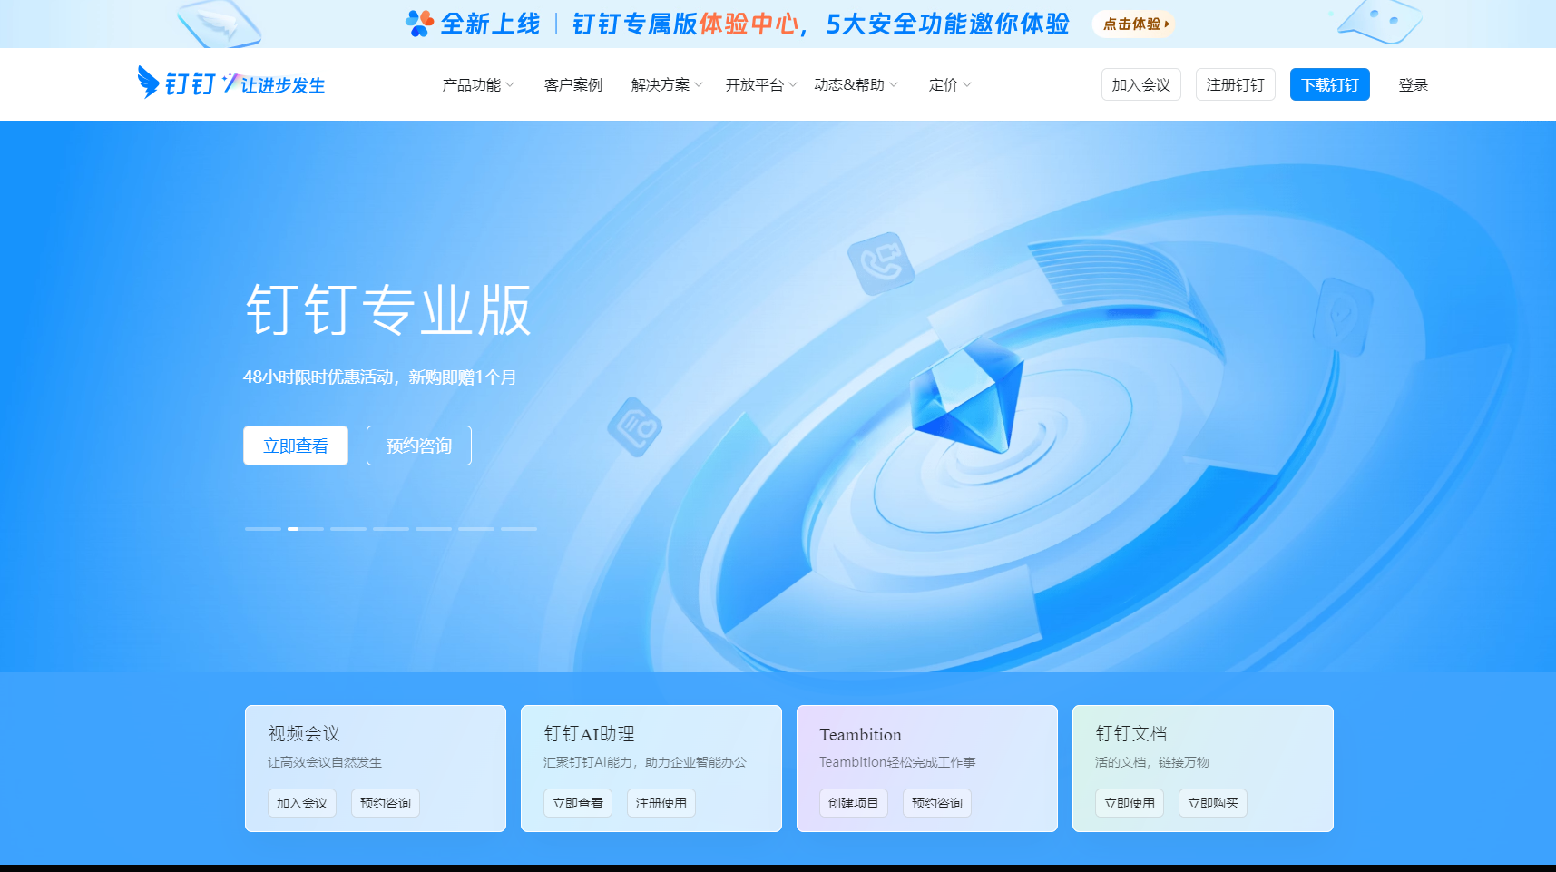This screenshot has height=872, width=1556.
Task: Click the 钉钉AI助理 card title
Action: point(589,734)
